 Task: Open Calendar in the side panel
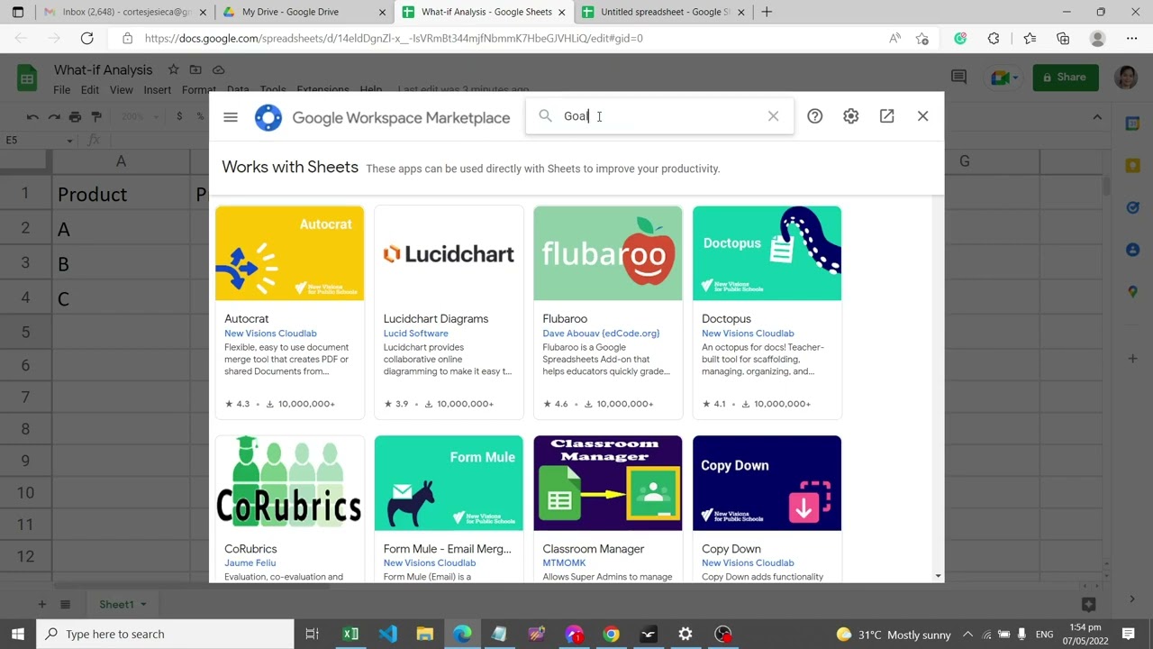(x=1133, y=123)
